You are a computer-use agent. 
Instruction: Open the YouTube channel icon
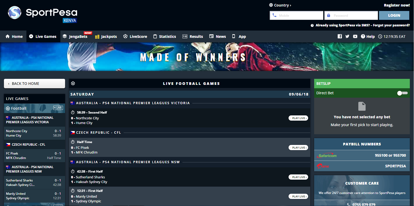pos(355,36)
